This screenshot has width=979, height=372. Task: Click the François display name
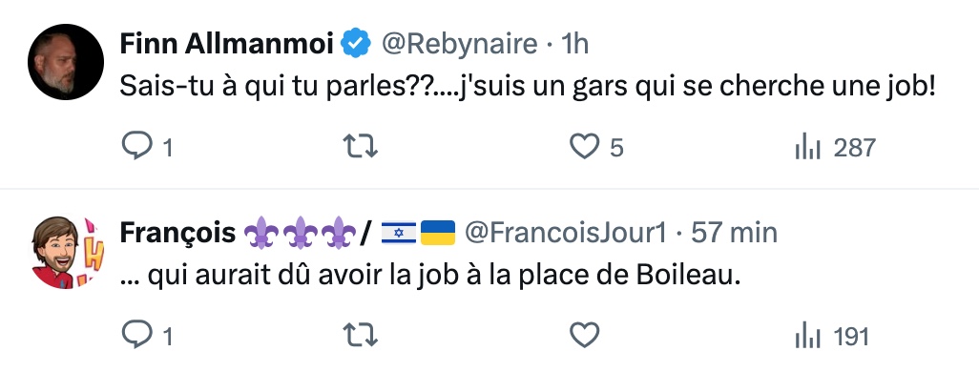point(177,233)
